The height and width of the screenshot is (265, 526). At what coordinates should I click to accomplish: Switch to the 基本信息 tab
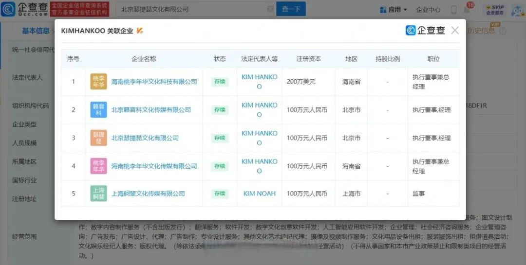tap(36, 31)
